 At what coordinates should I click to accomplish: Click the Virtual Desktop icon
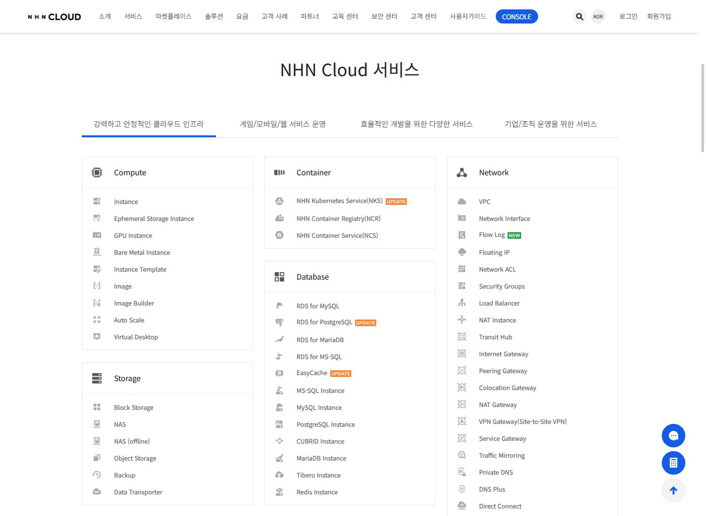coord(97,336)
